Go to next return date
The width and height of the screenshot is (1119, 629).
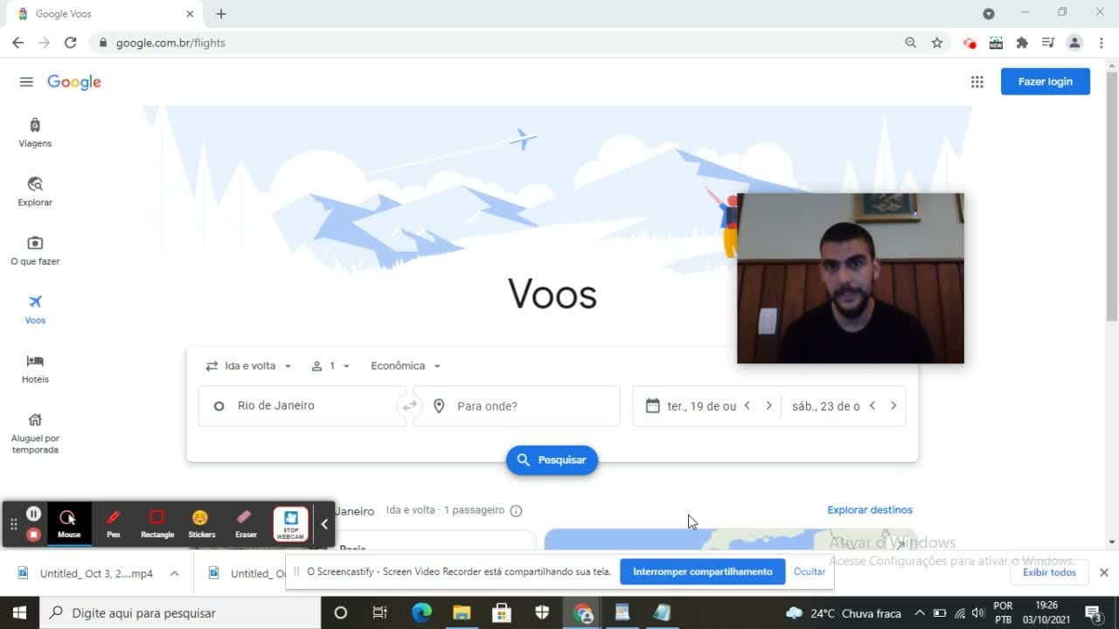click(x=893, y=406)
